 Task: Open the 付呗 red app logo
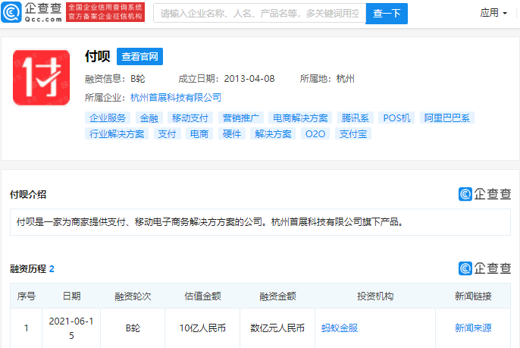point(42,78)
